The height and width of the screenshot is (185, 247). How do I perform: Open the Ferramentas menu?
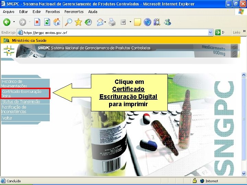(74, 12)
